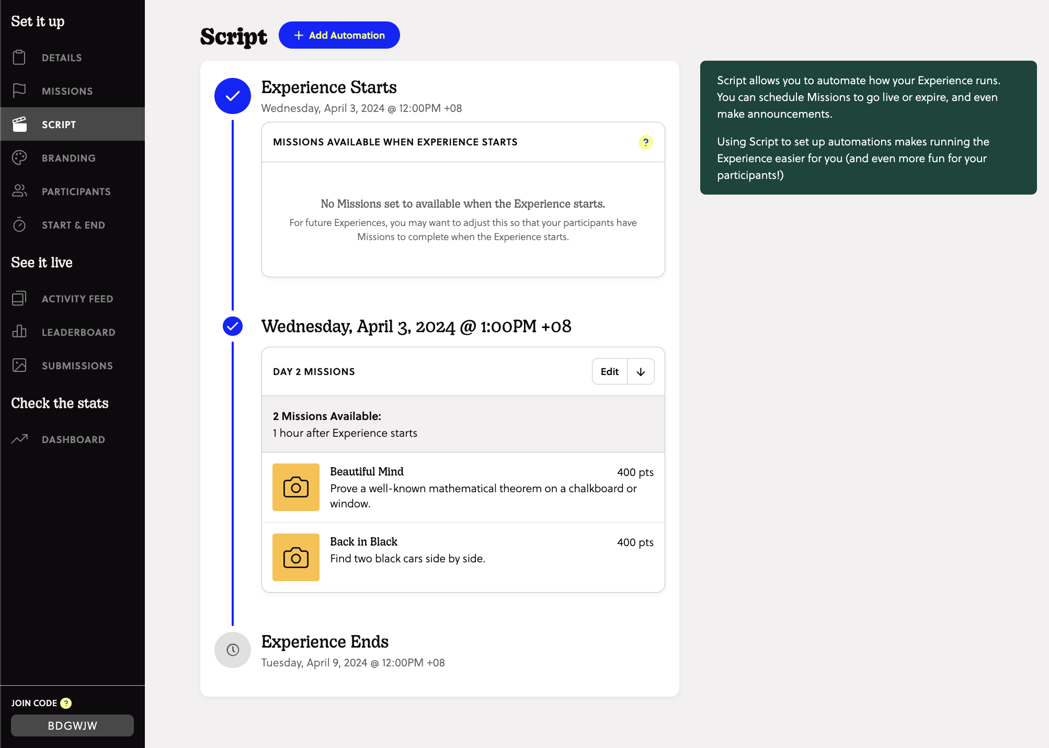Click Edit on Day 2 Missions
The image size is (1049, 748).
[609, 371]
